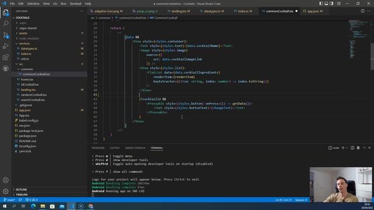Open README.md in the explorer
374x210 pixels.
click(27, 141)
